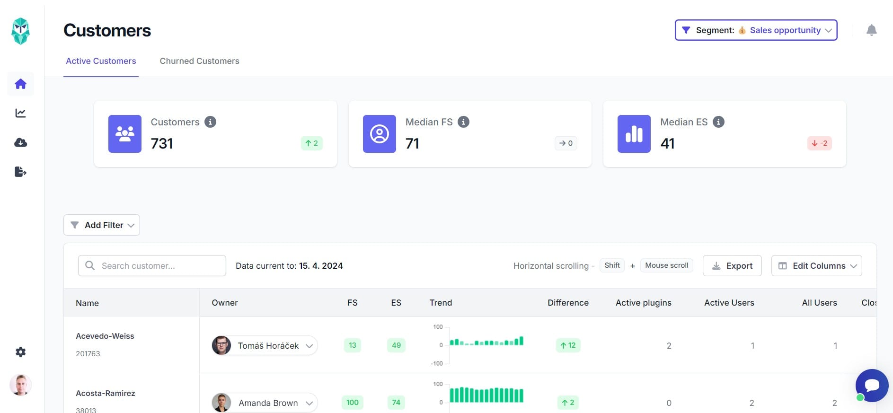
Task: Sort by the All Users column header
Action: click(x=819, y=303)
